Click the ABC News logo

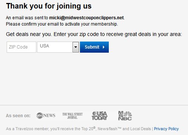point(46,116)
